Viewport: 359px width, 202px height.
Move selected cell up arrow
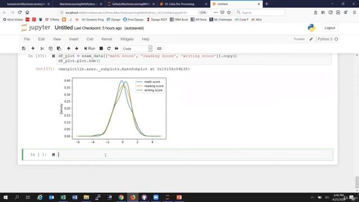tap(68, 49)
